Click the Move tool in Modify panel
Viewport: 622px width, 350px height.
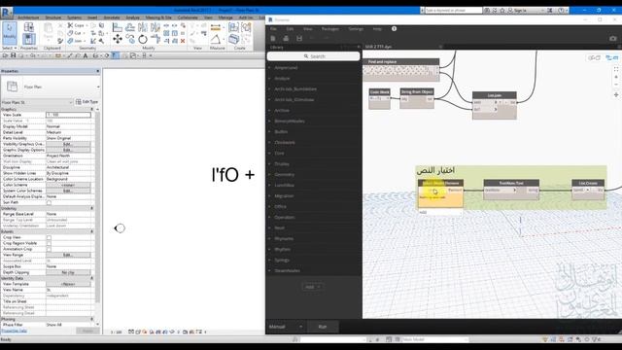118,39
